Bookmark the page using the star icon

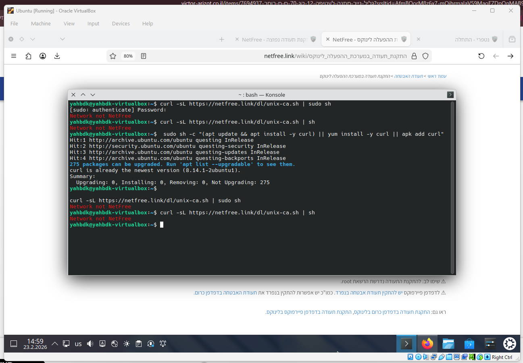[113, 56]
